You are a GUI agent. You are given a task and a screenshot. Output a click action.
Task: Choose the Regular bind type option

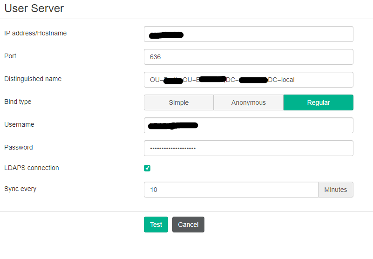[x=318, y=102]
